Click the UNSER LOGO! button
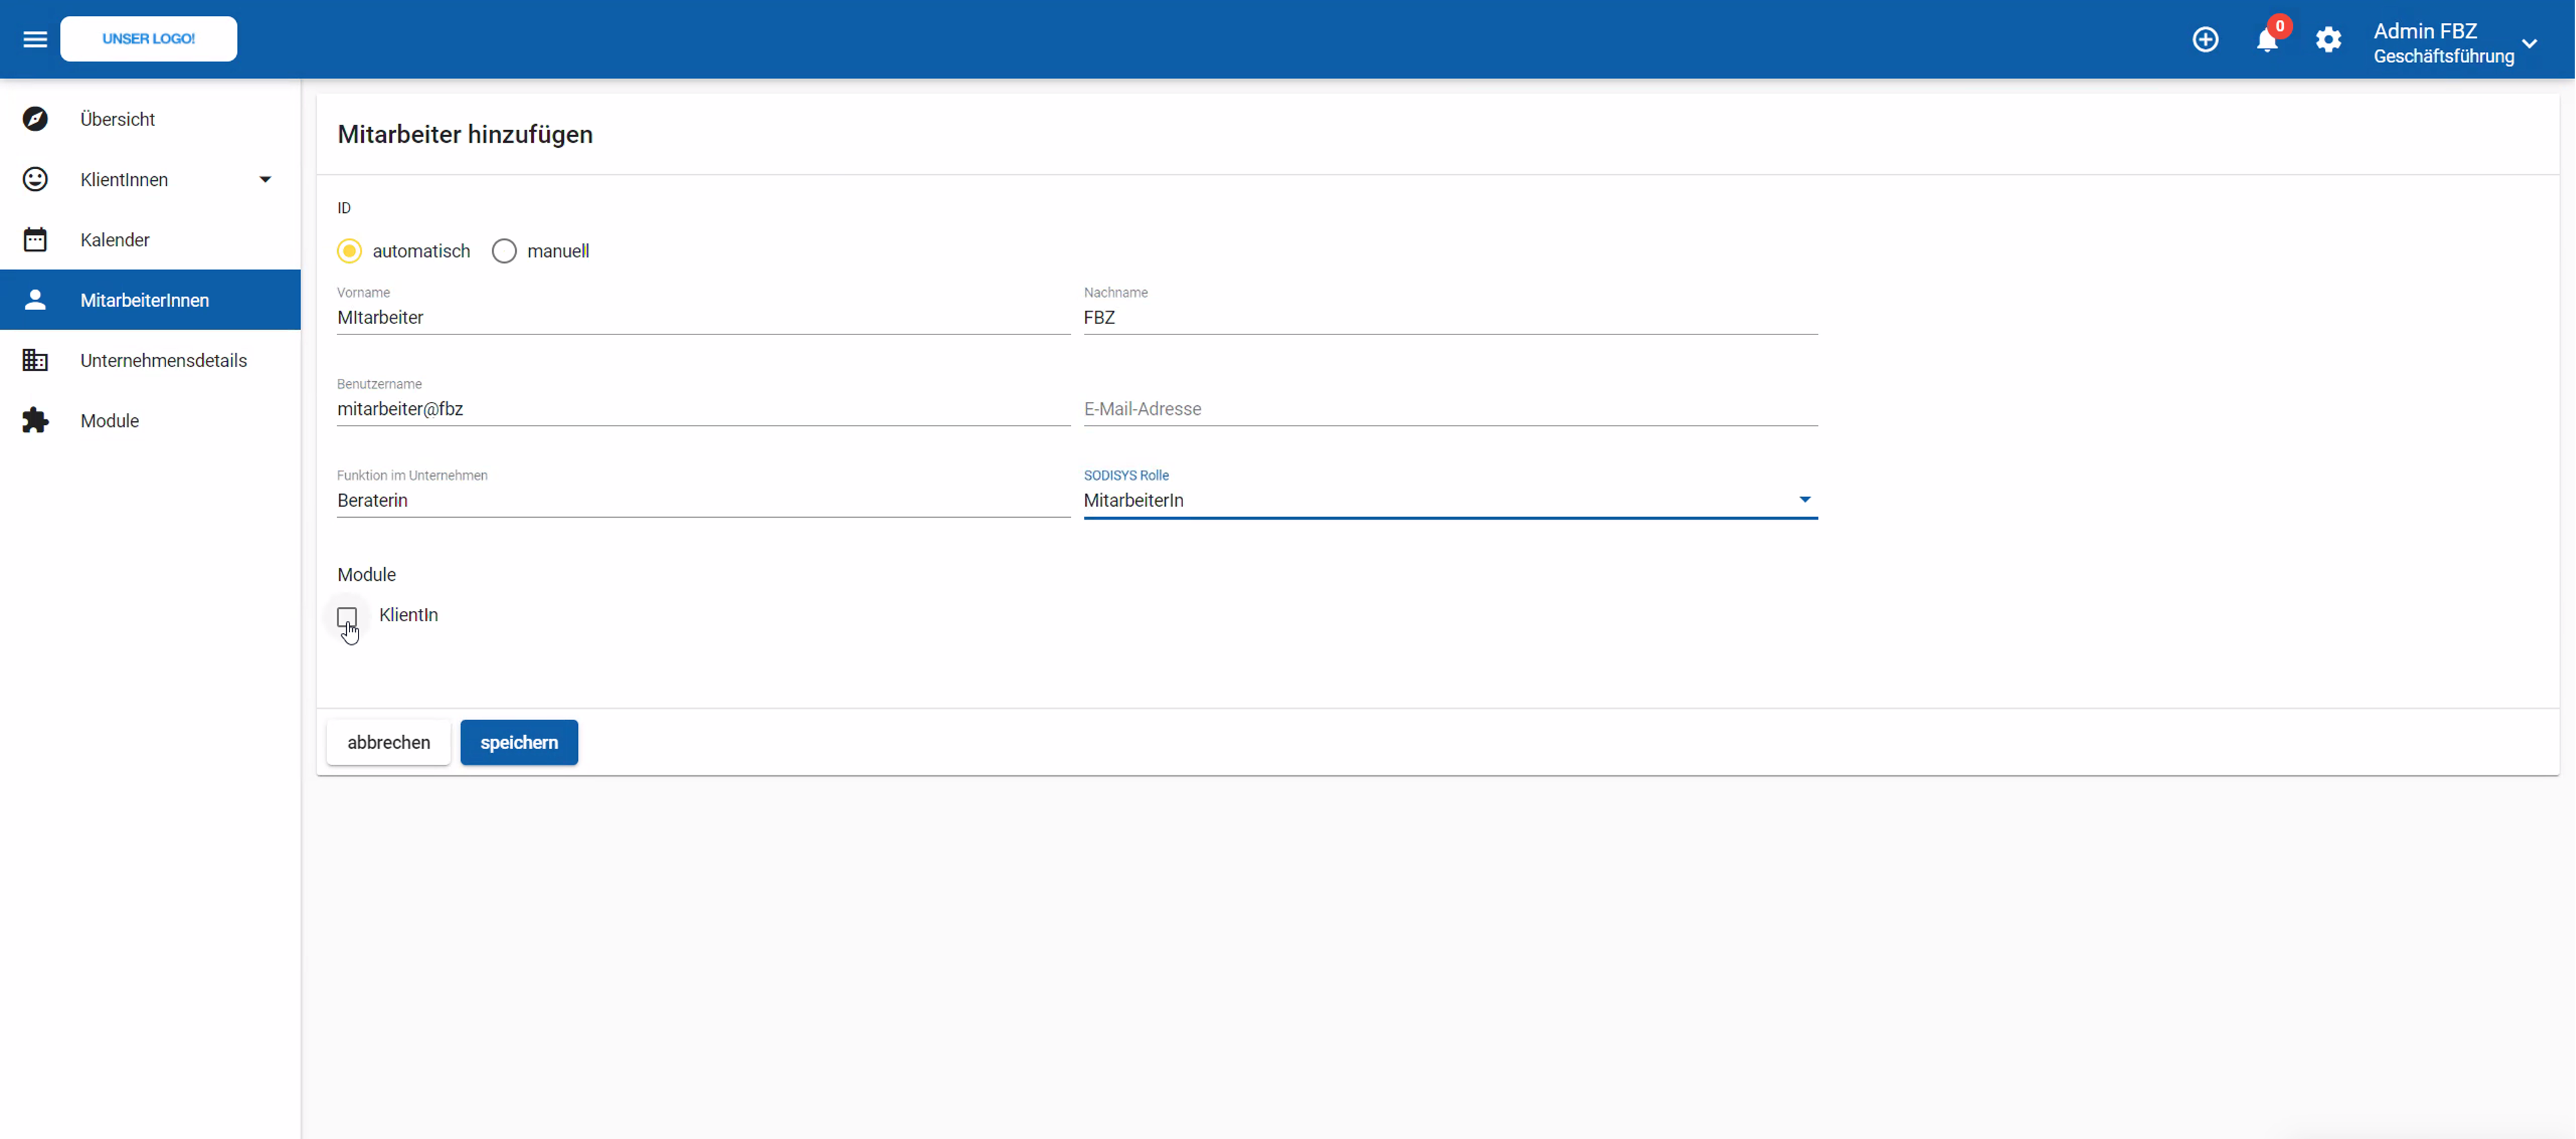The image size is (2576, 1139). (x=148, y=39)
